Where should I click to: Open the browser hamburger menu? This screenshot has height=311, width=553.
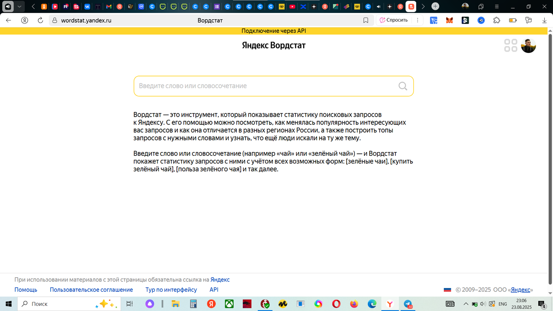click(497, 6)
